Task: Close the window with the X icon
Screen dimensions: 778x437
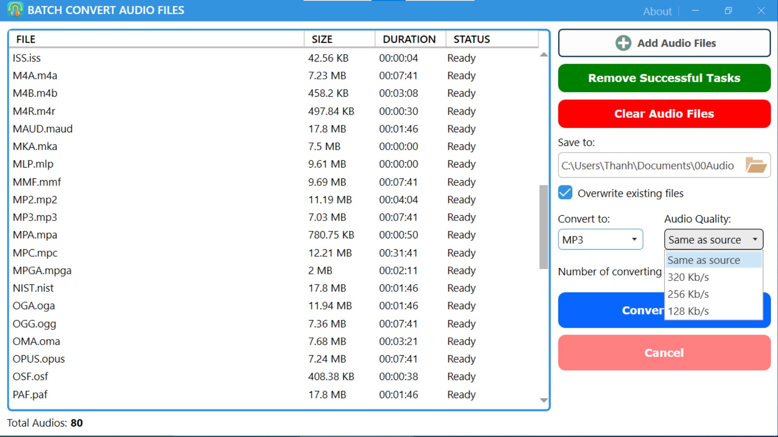Action: click(761, 11)
